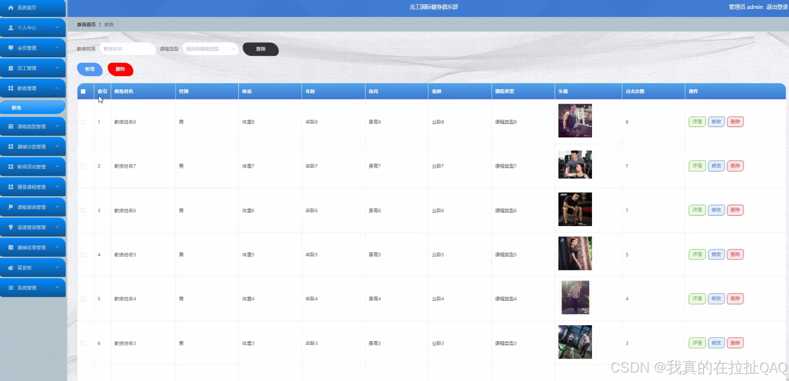Open 详情 for 教练姓名4
The height and width of the screenshot is (381, 789).
tap(697, 299)
